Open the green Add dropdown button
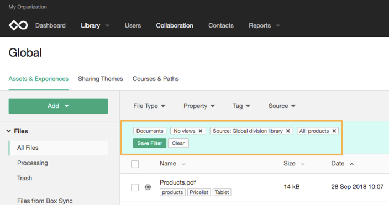The width and height of the screenshot is (389, 205). pos(58,106)
